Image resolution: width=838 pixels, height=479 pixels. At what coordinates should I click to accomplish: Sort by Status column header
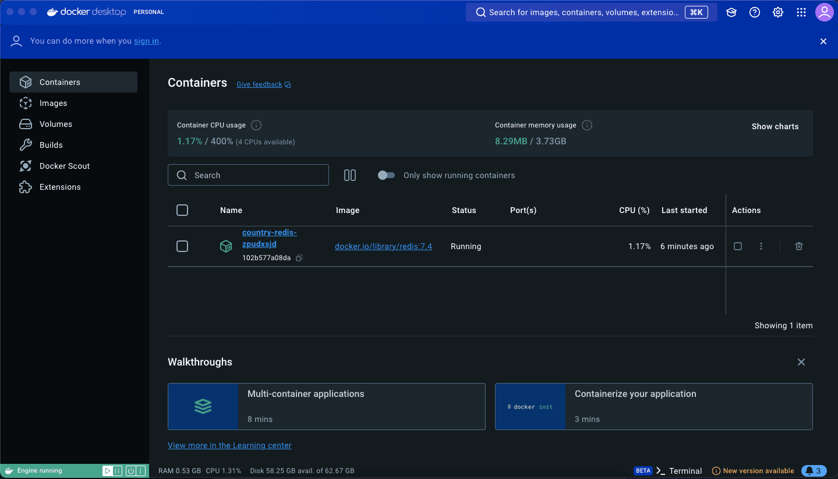tap(464, 210)
